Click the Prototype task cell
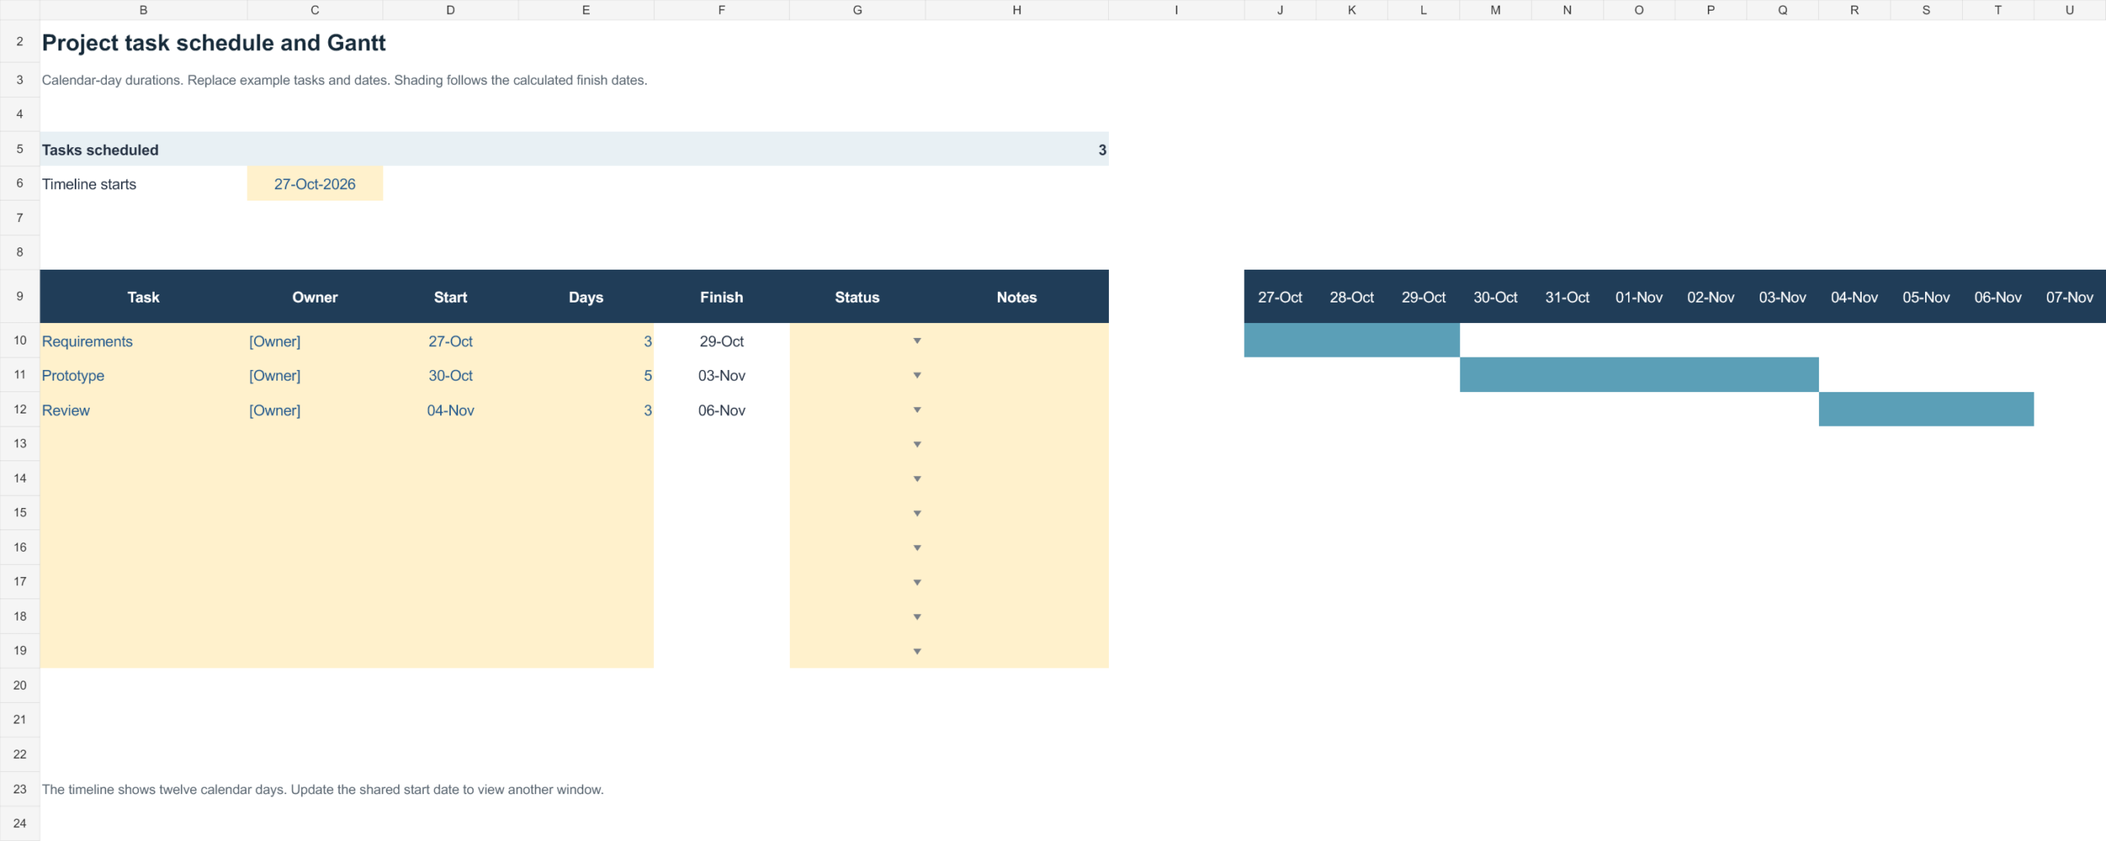 coord(143,375)
